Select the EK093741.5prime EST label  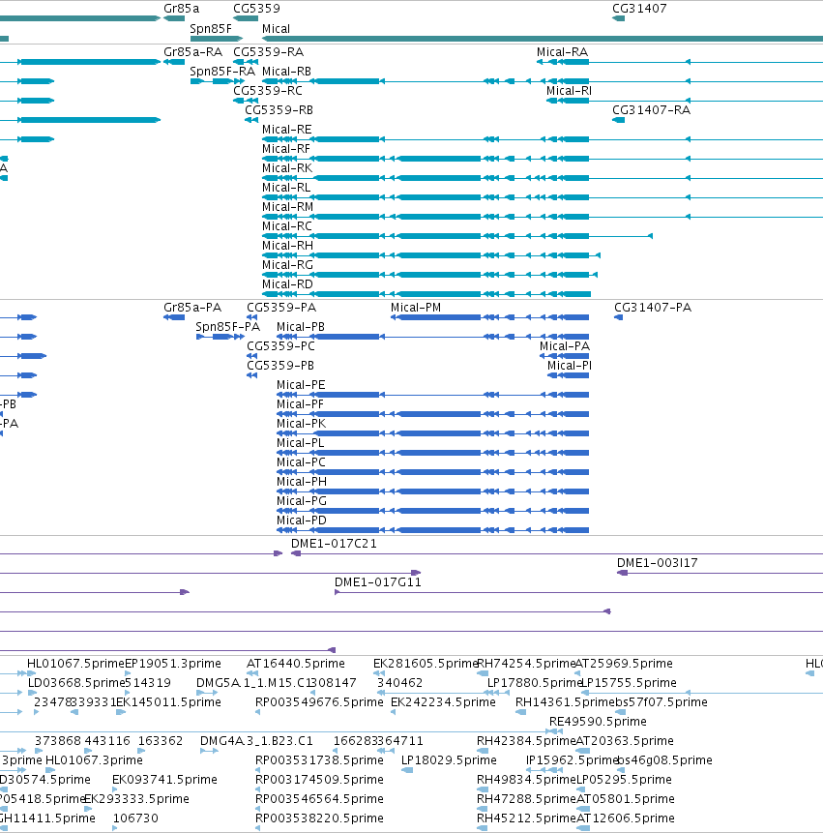click(164, 780)
